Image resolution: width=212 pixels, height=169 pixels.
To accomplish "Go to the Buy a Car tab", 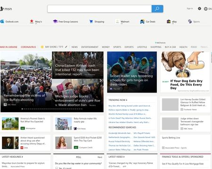I will (x=170, y=47).
